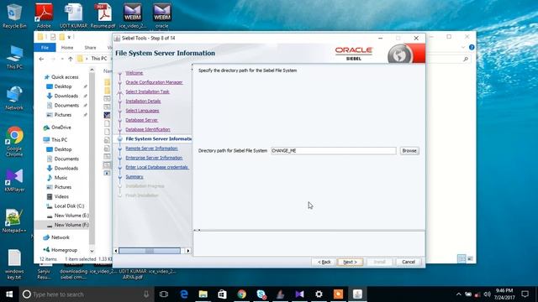Select the UDIT KUMAR document on desktop

[x=73, y=16]
